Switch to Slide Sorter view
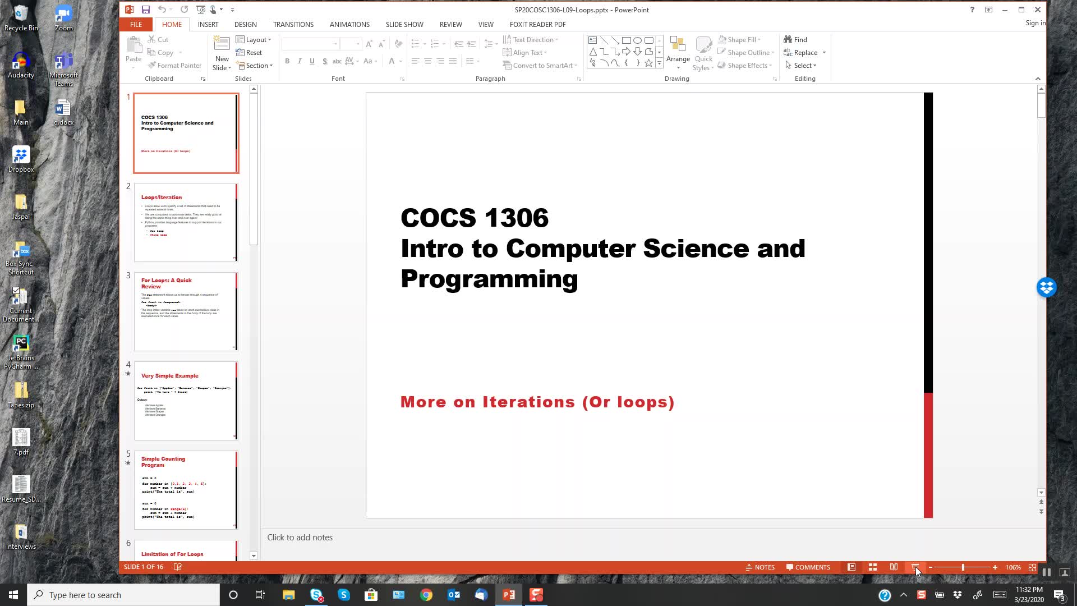This screenshot has height=606, width=1077. pyautogui.click(x=873, y=567)
